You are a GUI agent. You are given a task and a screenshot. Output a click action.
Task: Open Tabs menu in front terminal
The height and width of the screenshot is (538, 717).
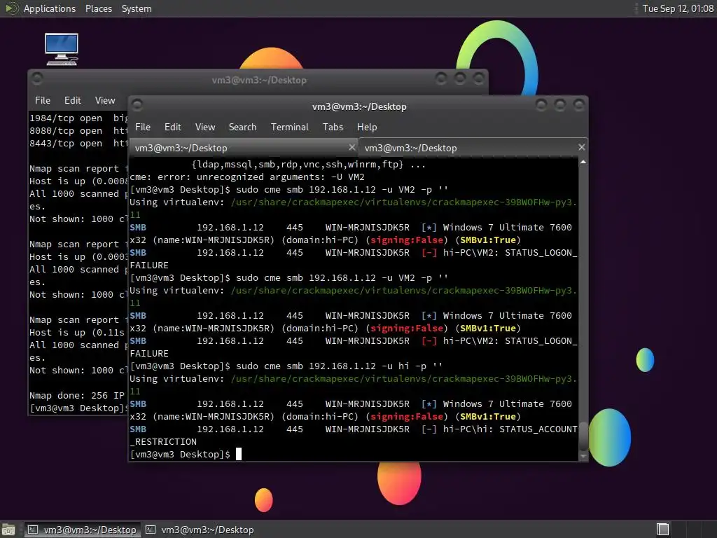[333, 127]
